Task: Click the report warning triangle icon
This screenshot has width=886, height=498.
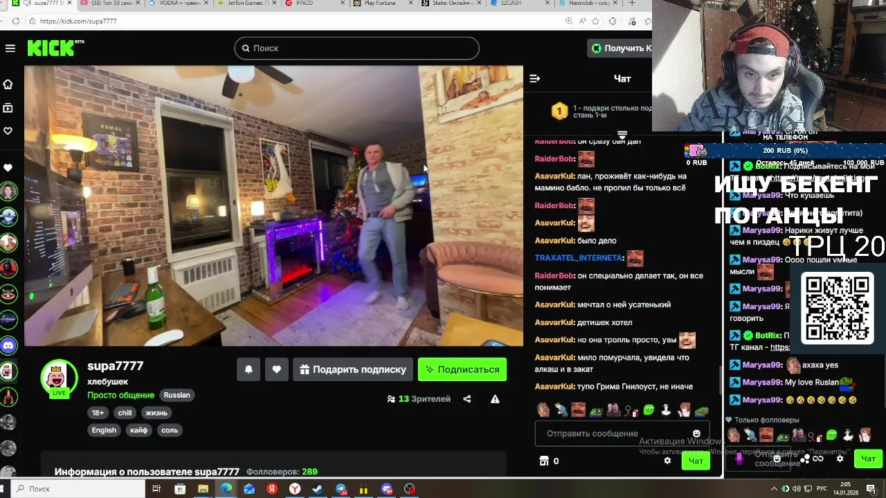Action: coord(495,399)
